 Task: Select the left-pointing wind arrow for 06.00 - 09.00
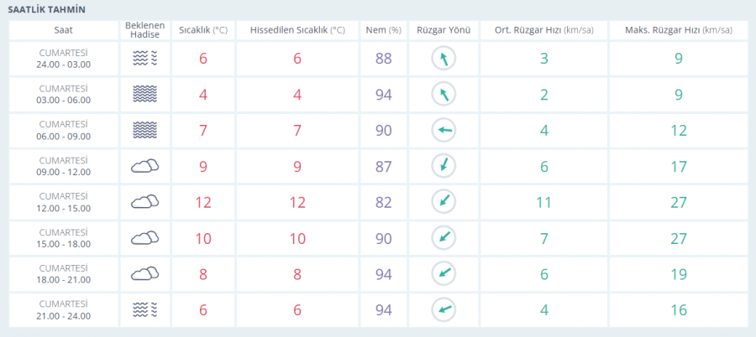444,131
